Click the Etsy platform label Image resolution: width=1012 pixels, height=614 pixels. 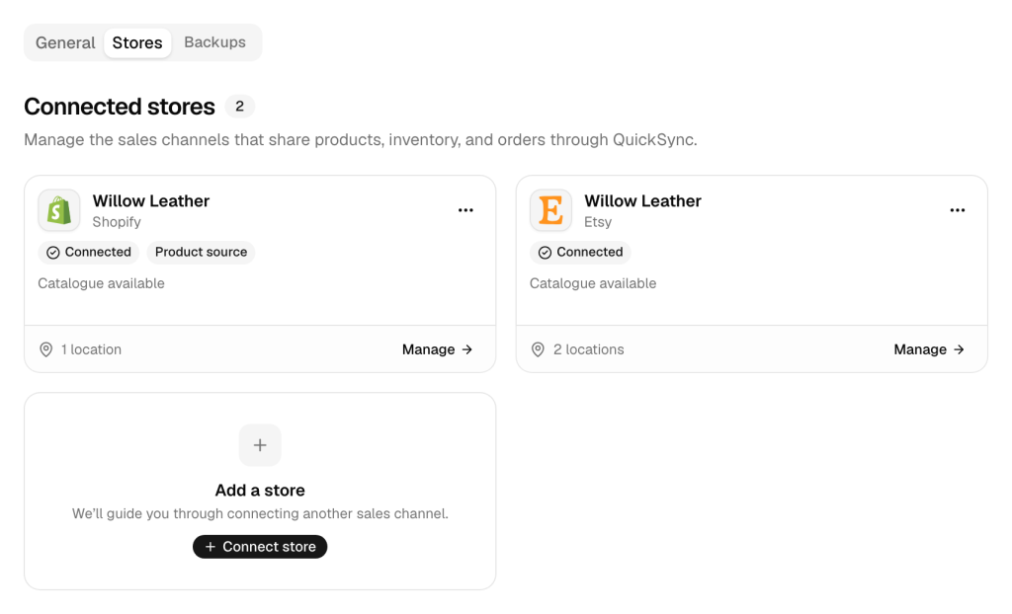click(x=598, y=222)
